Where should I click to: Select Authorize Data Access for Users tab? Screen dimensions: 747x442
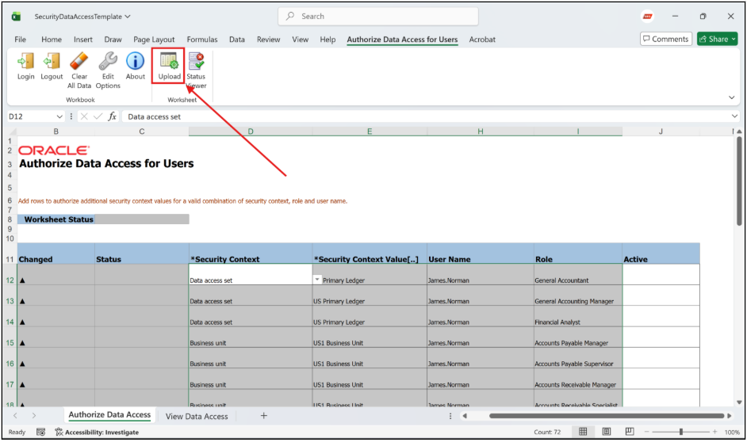click(x=402, y=40)
